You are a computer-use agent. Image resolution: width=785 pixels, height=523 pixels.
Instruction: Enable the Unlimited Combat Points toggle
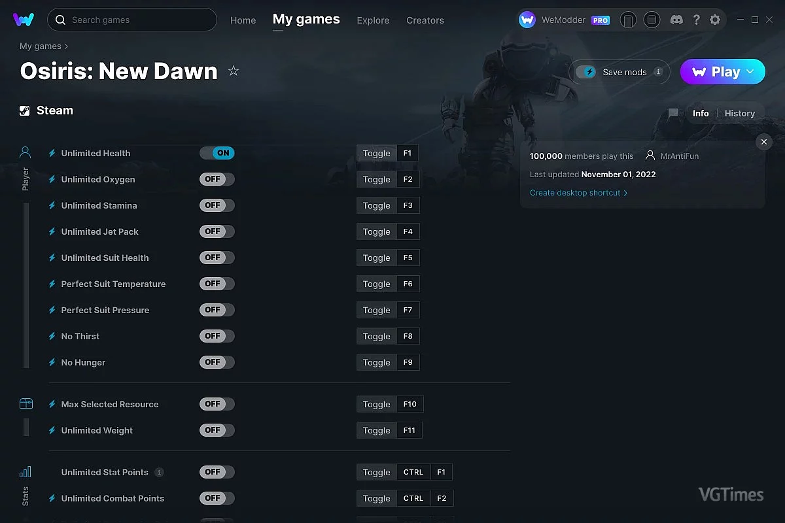pyautogui.click(x=217, y=498)
